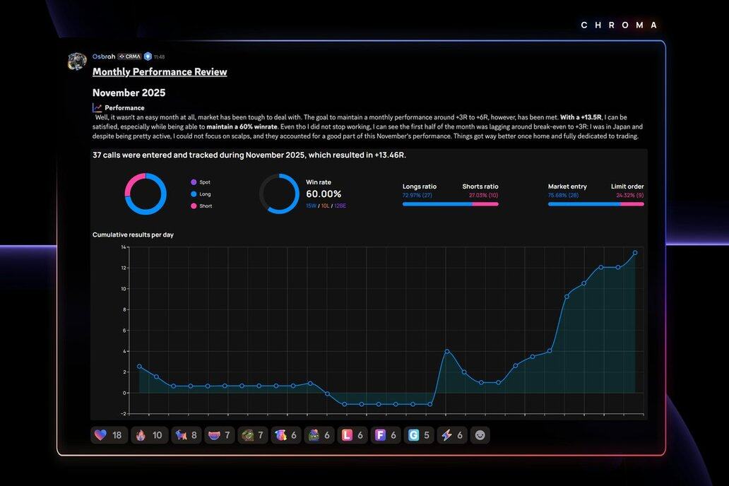Click the CRMA server tag

130,57
